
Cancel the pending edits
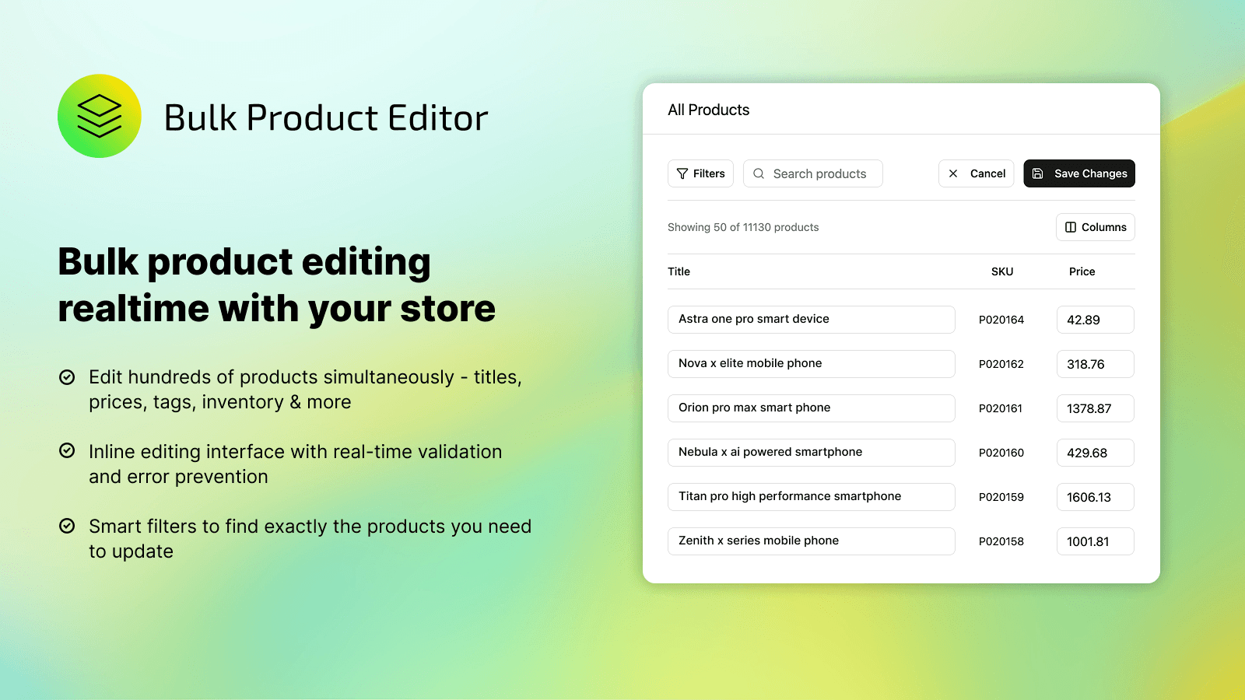[x=976, y=173]
